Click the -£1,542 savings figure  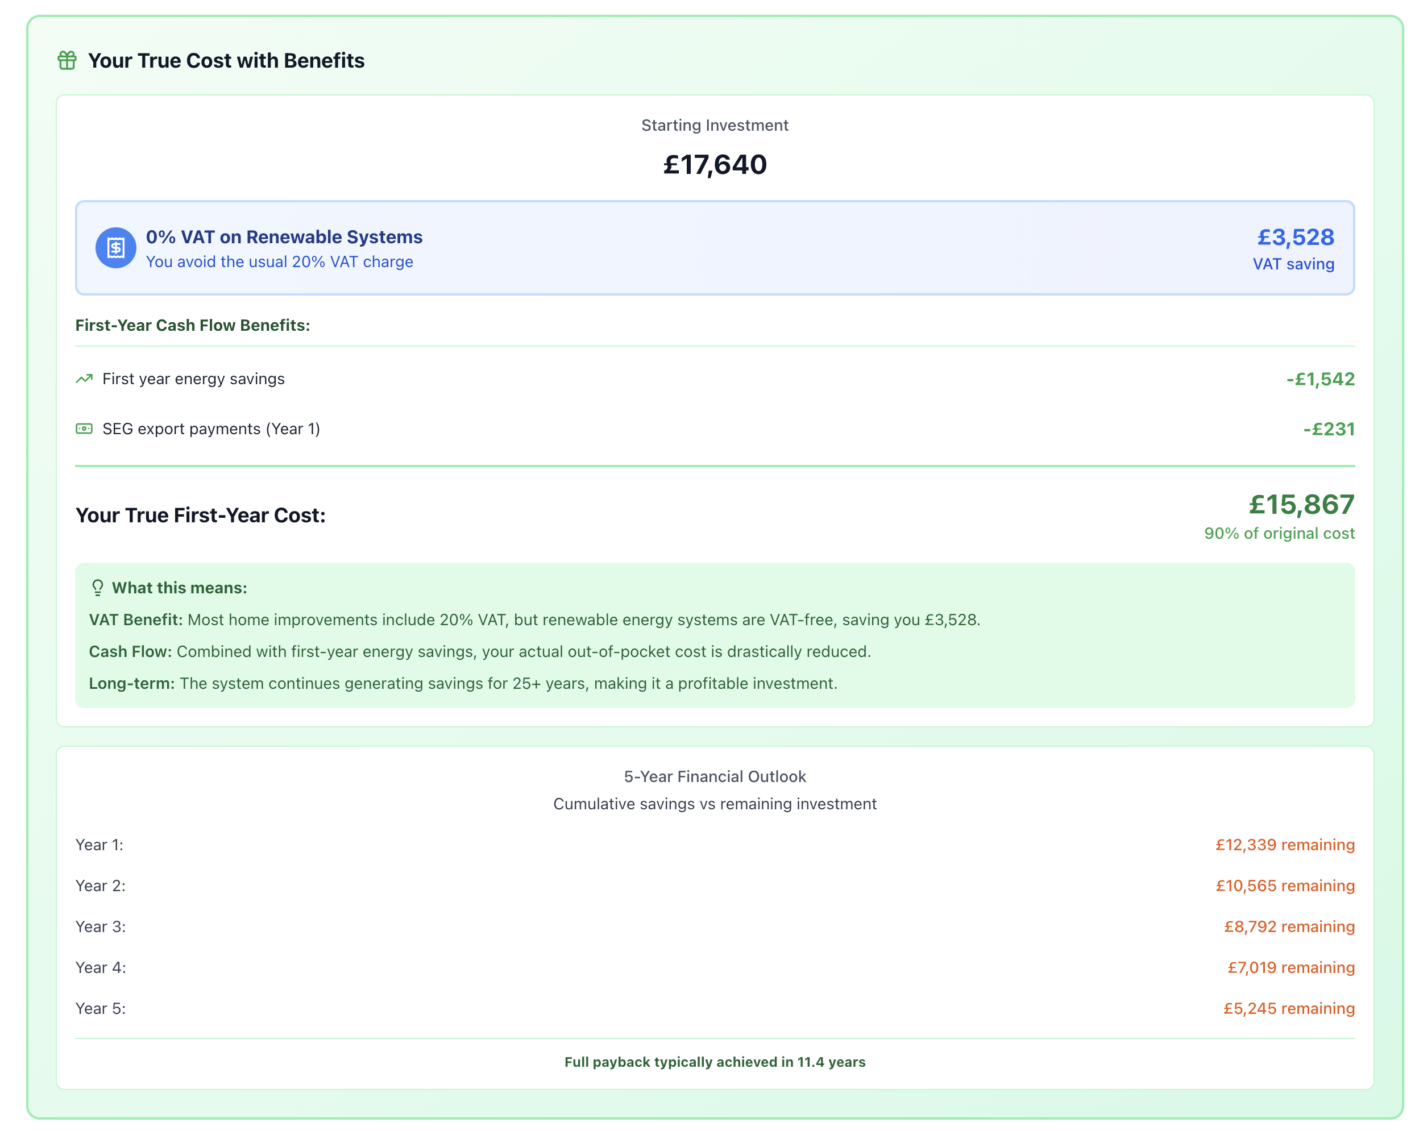[x=1320, y=379]
